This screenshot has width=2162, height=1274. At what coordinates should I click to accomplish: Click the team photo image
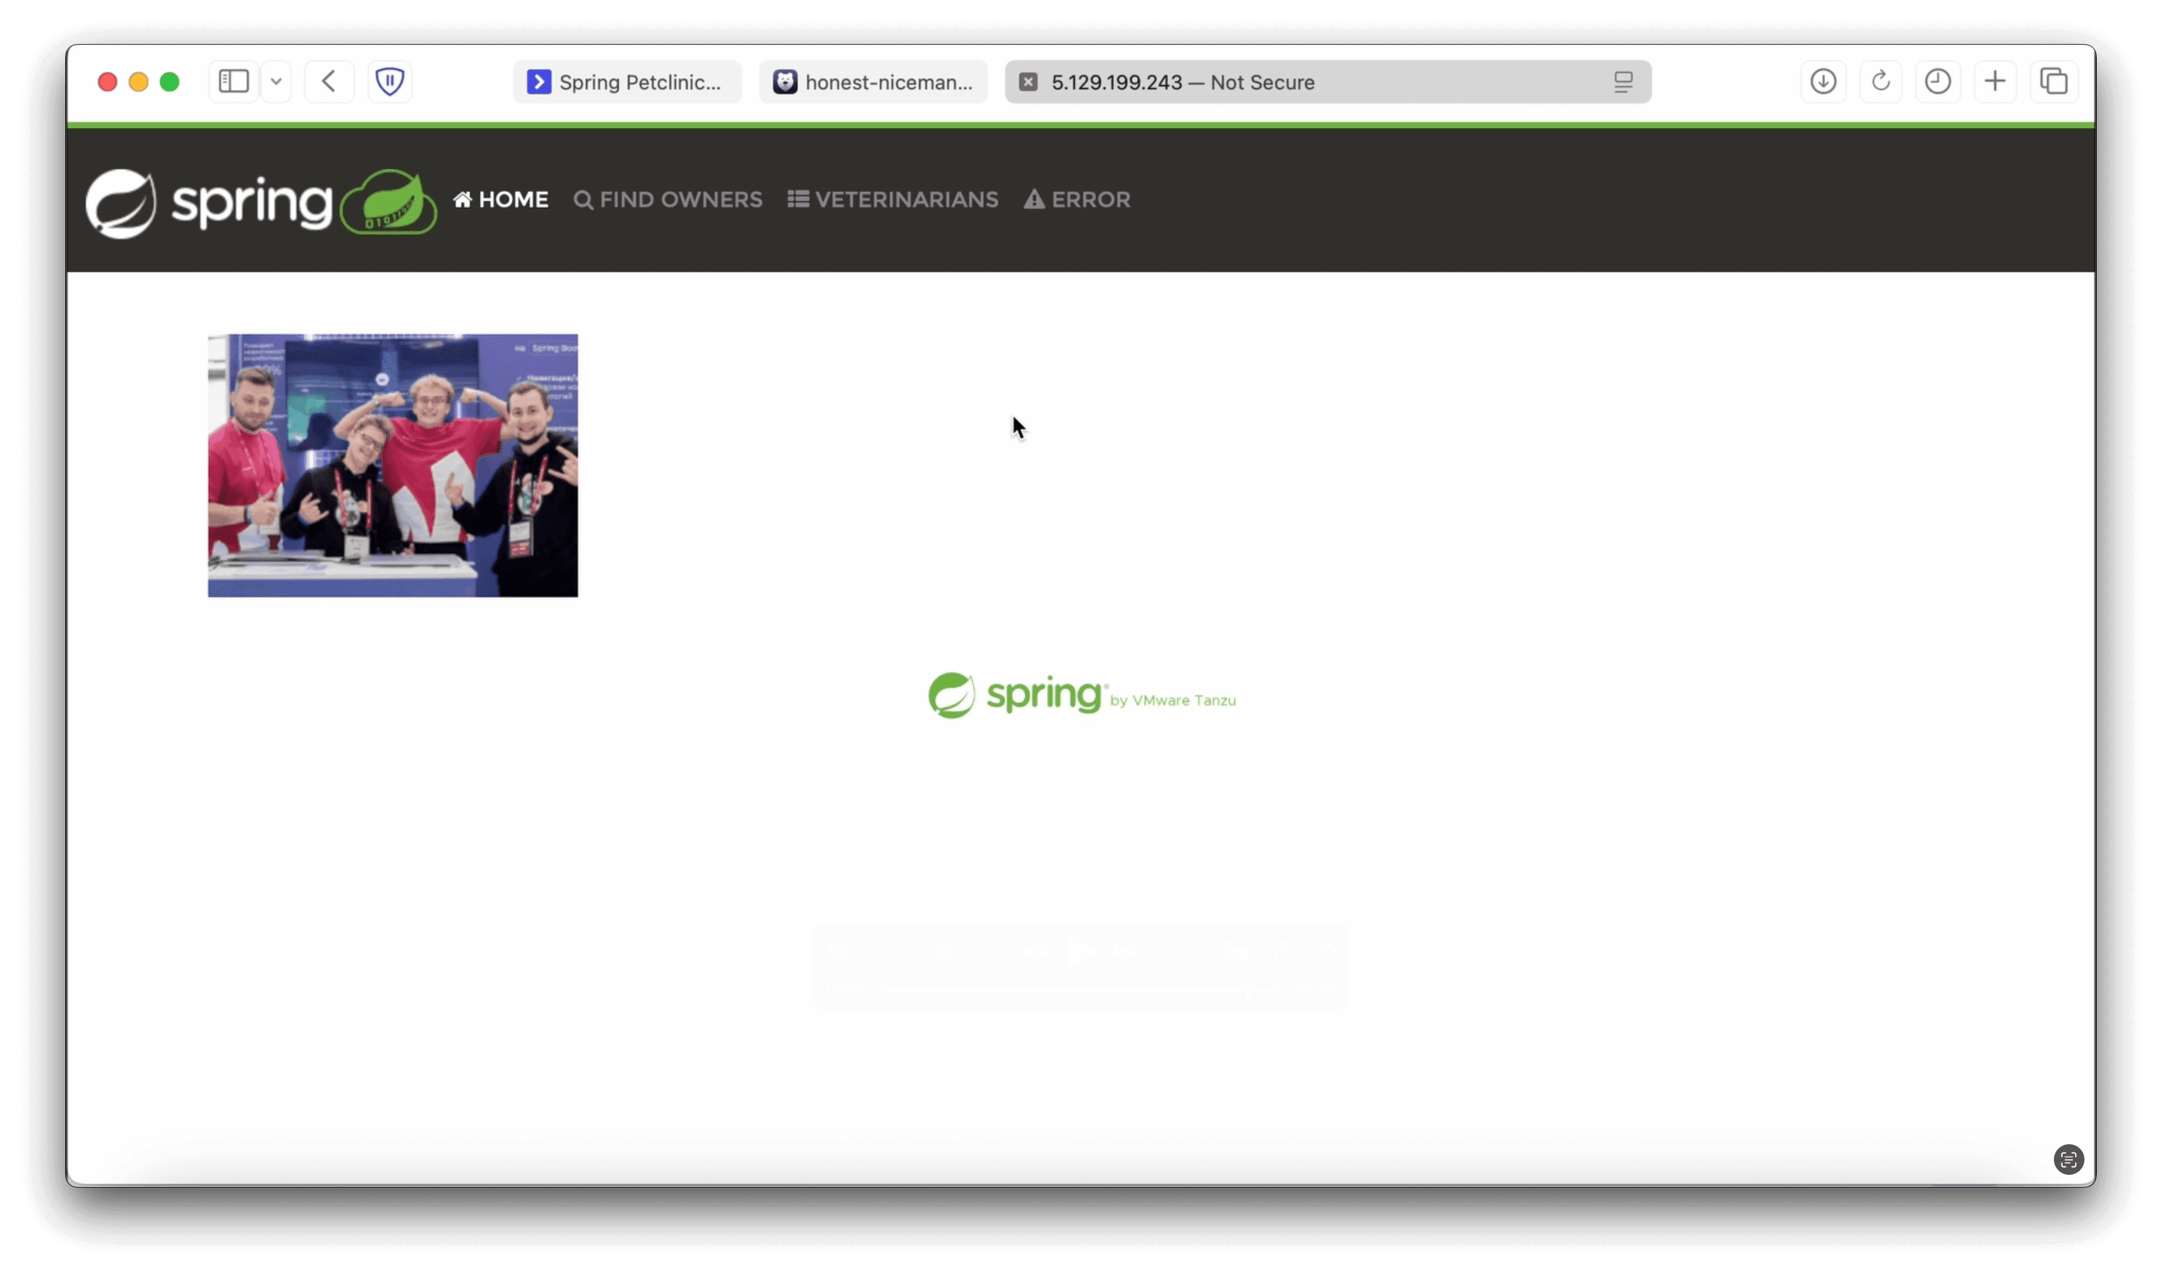coord(392,466)
